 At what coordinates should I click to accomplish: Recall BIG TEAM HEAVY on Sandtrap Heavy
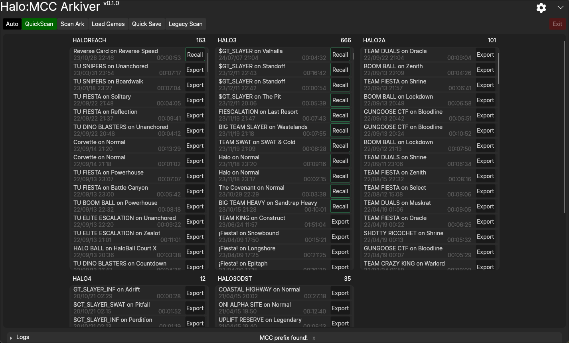pyautogui.click(x=340, y=206)
